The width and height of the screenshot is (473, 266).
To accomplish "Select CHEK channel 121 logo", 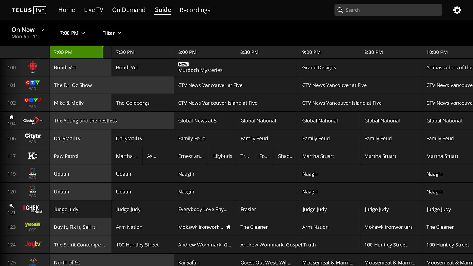I will coord(33,209).
